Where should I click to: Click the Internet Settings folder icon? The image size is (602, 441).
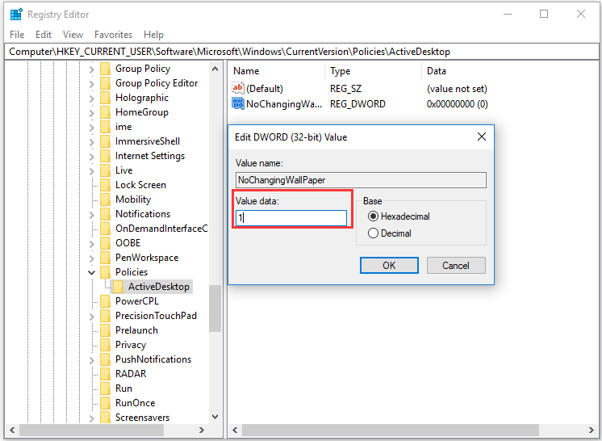[x=105, y=156]
